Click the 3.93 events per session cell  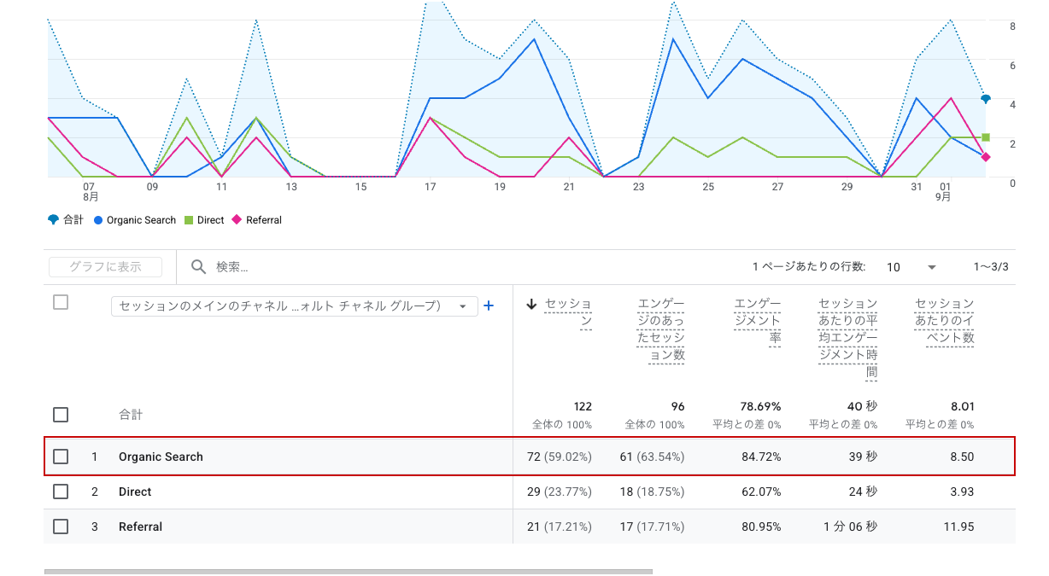pyautogui.click(x=962, y=492)
